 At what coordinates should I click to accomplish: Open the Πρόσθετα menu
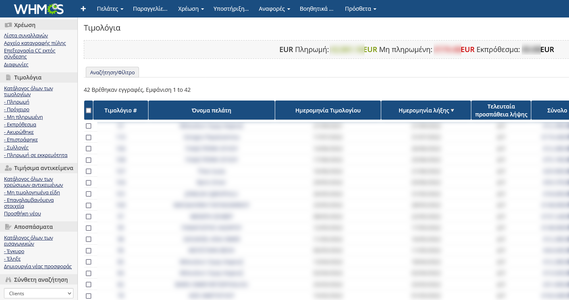point(361,9)
